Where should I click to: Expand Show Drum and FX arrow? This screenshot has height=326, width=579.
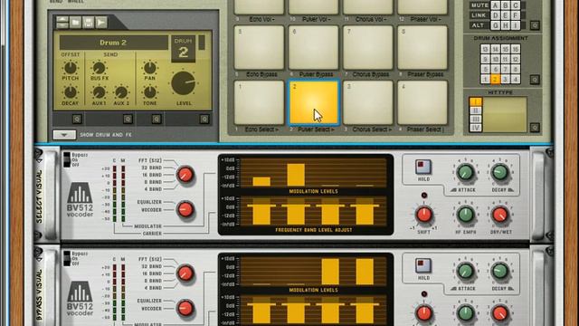click(x=64, y=135)
